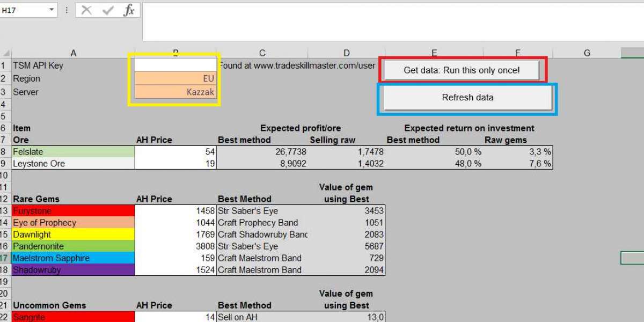This screenshot has width=644, height=322.
Task: Click the Pandemonite AH Price cell 3808
Action: point(175,246)
